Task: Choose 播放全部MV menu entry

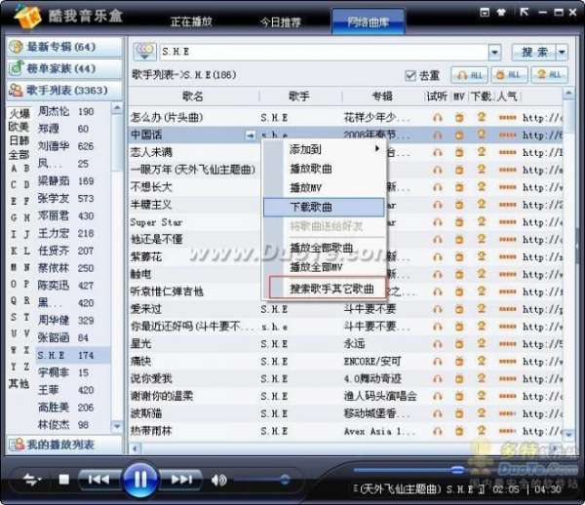Action: (325, 267)
